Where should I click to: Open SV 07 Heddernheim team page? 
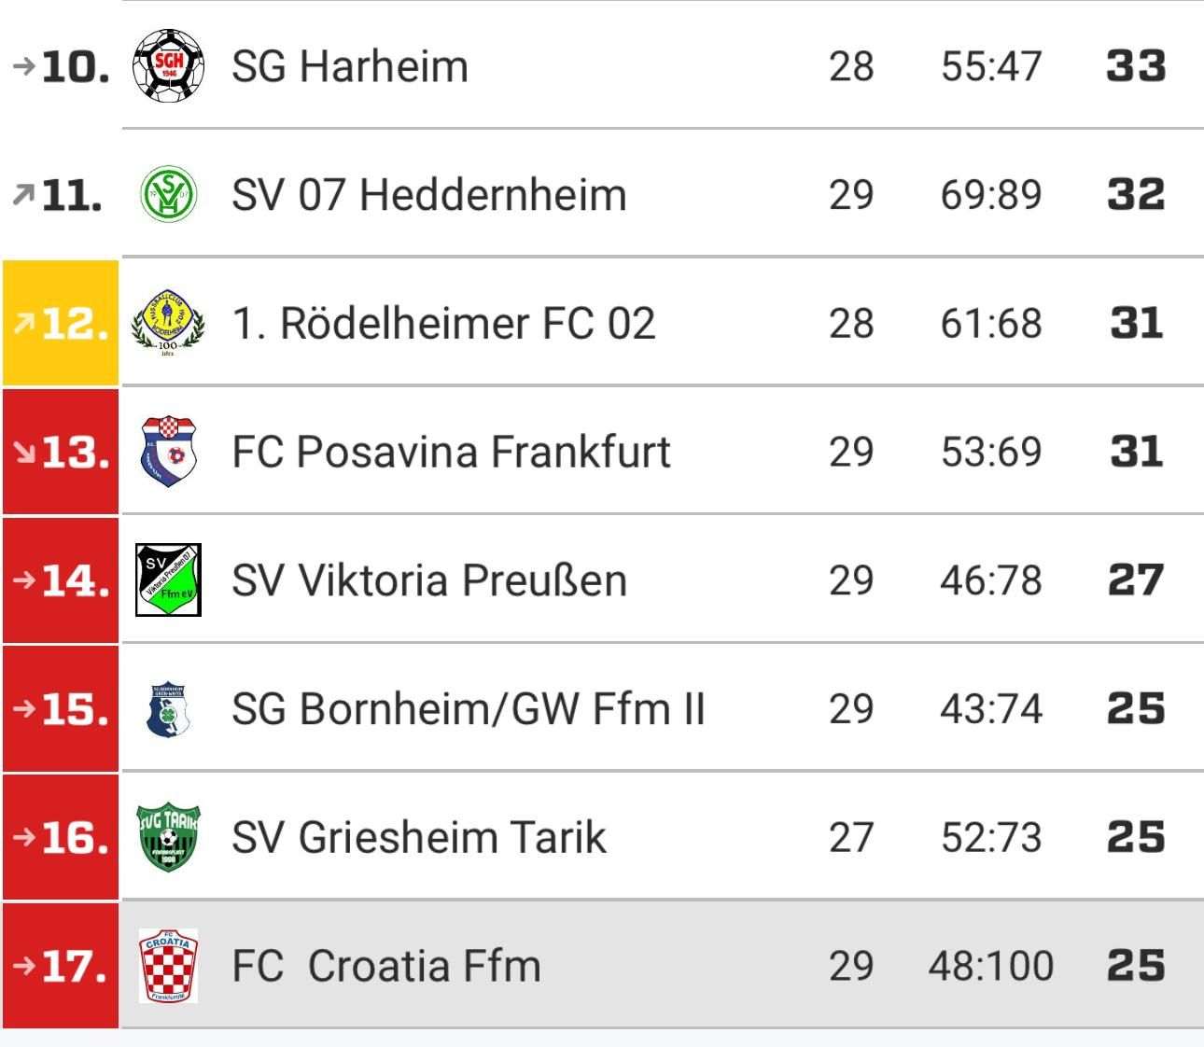pos(429,195)
